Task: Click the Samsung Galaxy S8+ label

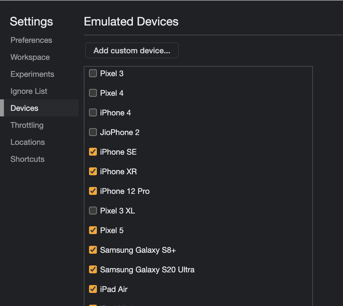Action: (138, 250)
